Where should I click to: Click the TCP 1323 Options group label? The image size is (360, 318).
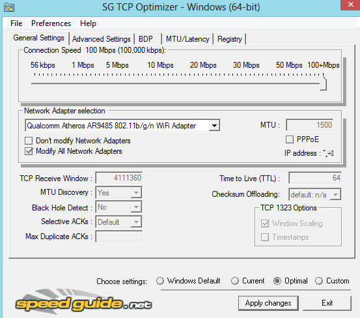288,208
